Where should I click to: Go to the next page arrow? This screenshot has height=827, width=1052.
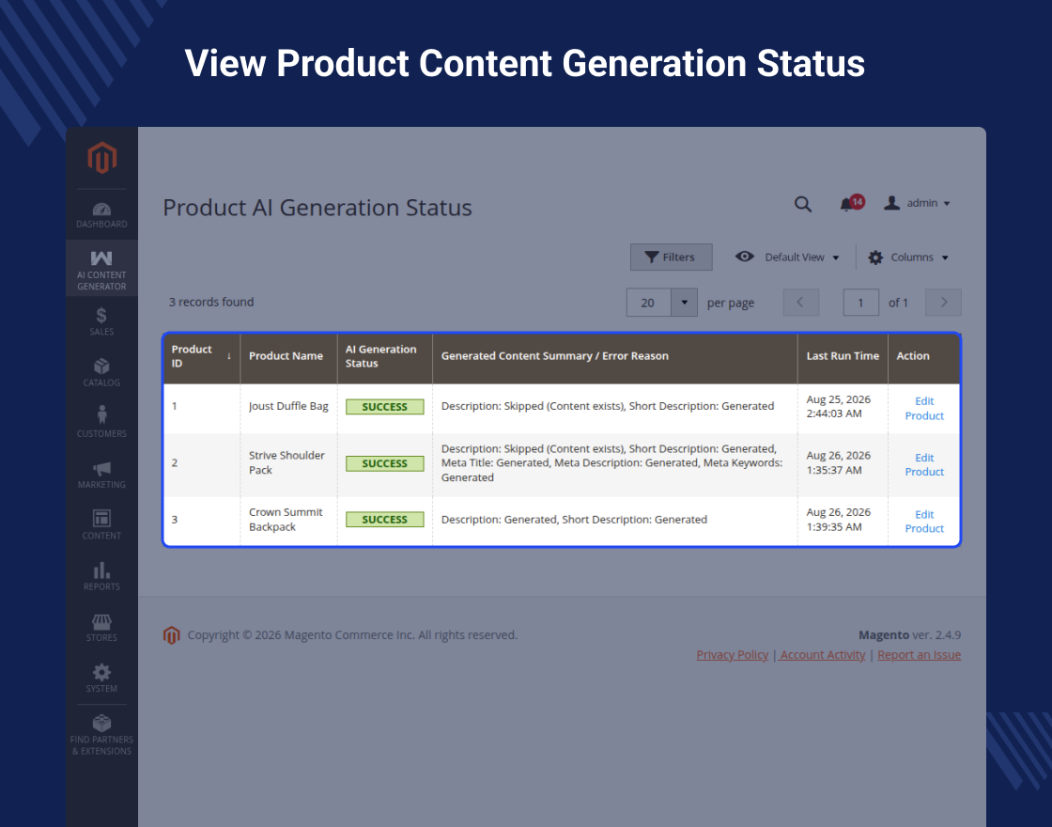pos(943,302)
